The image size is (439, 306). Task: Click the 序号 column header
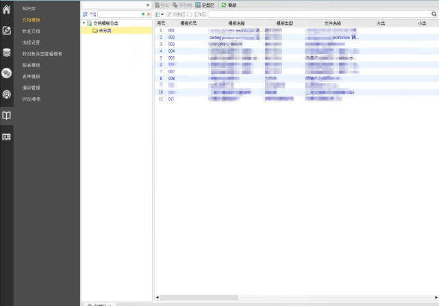(161, 23)
